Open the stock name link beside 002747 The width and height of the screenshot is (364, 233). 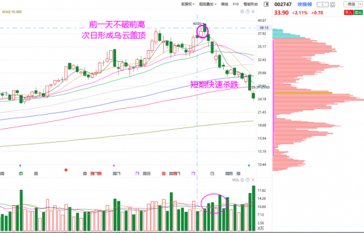[x=305, y=4]
